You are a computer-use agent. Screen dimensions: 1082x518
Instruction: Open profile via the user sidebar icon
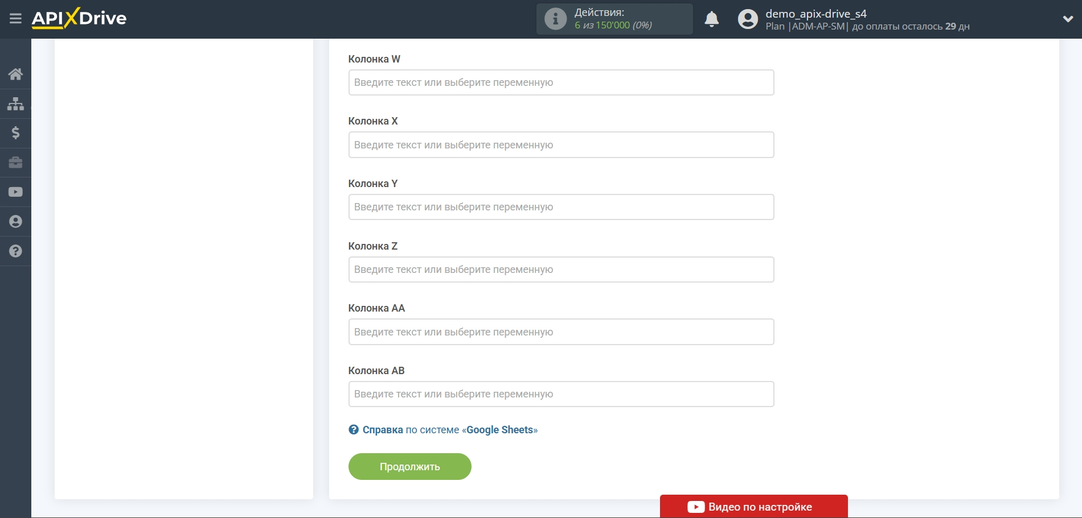pyautogui.click(x=15, y=221)
